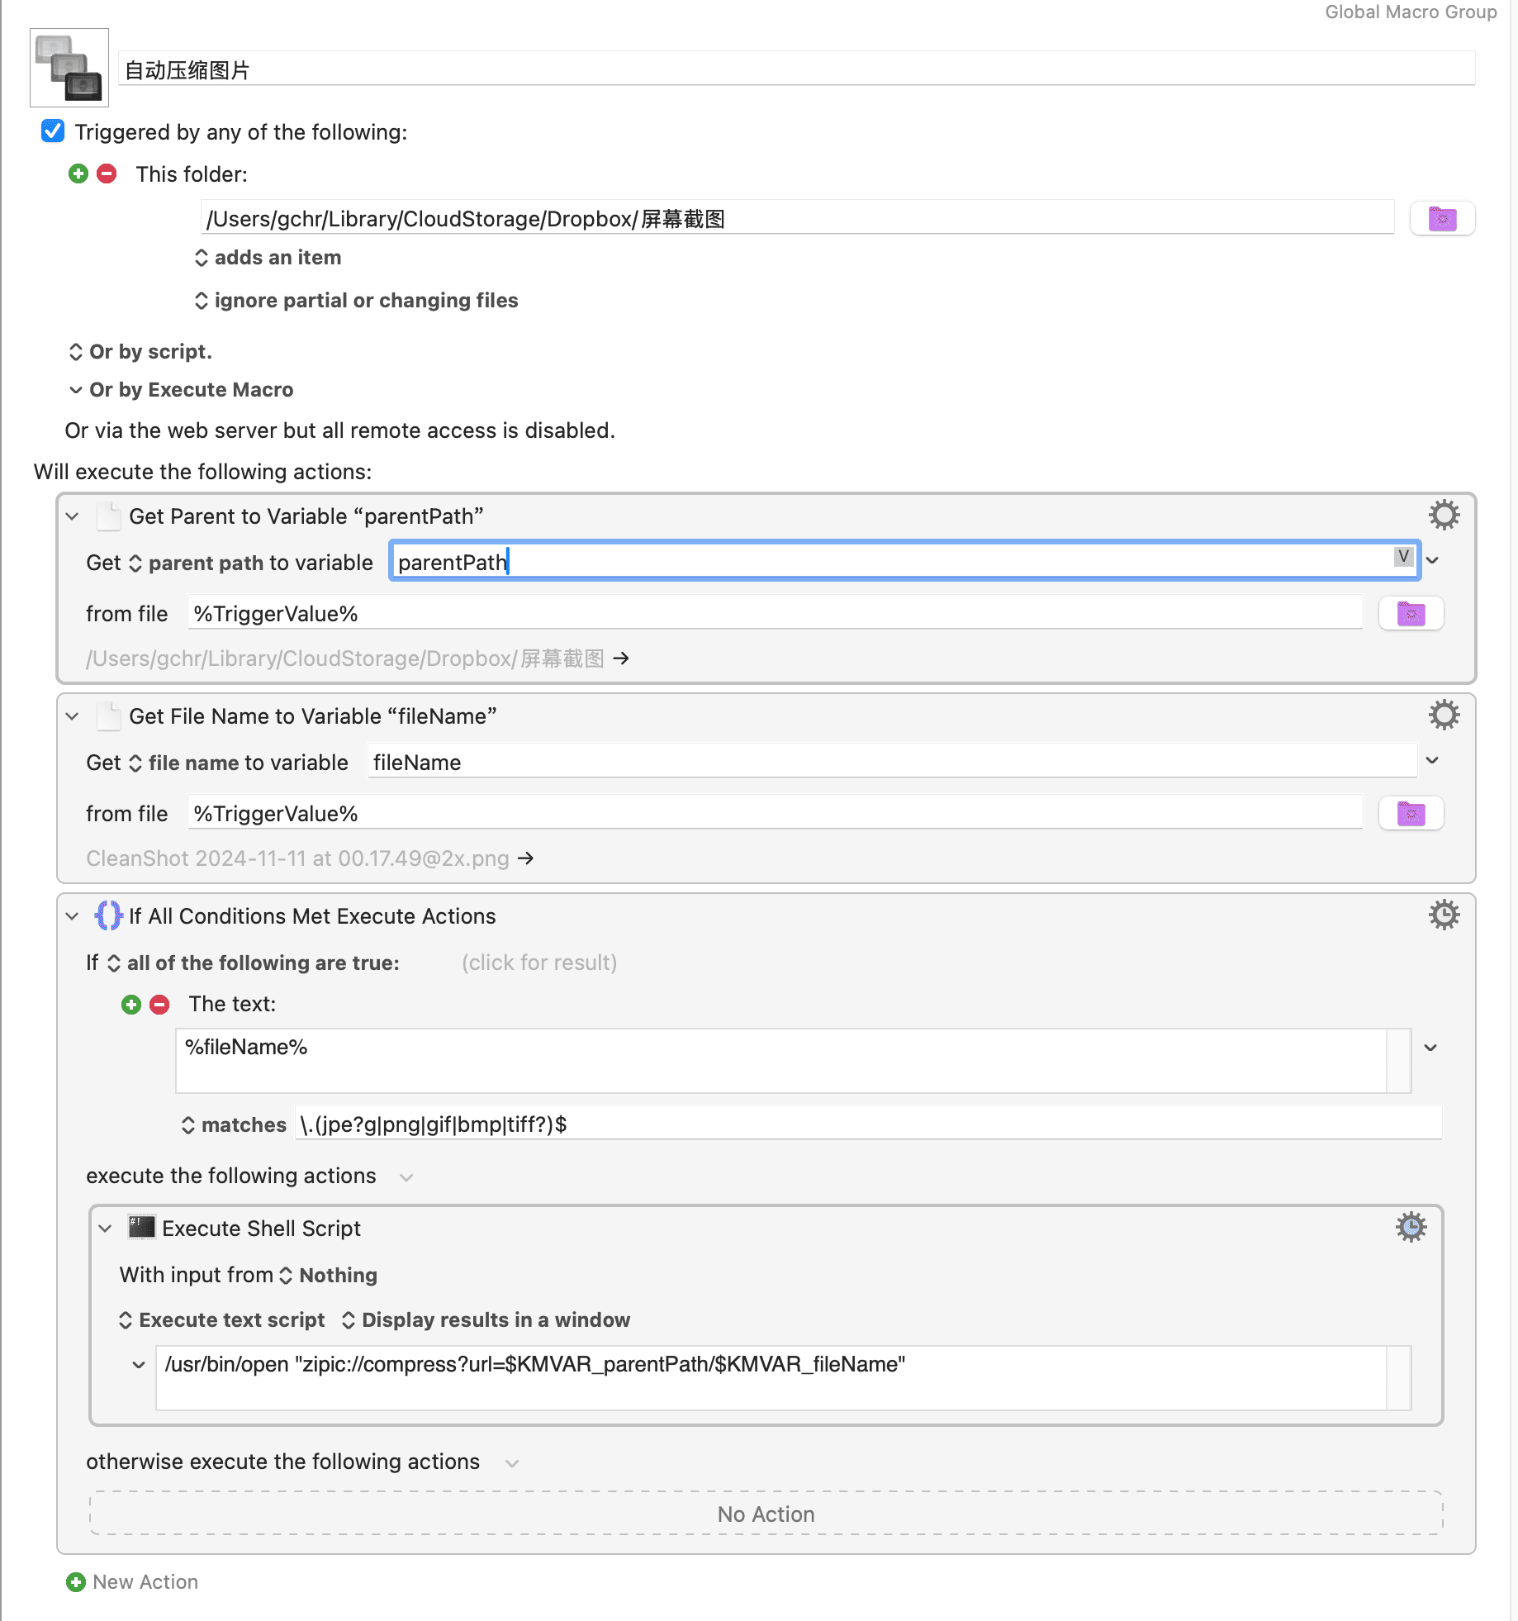This screenshot has width=1518, height=1621.
Task: Change 'ignore partial or changing files' option
Action: [x=357, y=301]
